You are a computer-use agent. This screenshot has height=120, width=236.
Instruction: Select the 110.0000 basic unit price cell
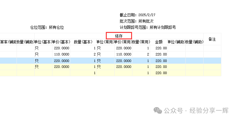coord(61,54)
